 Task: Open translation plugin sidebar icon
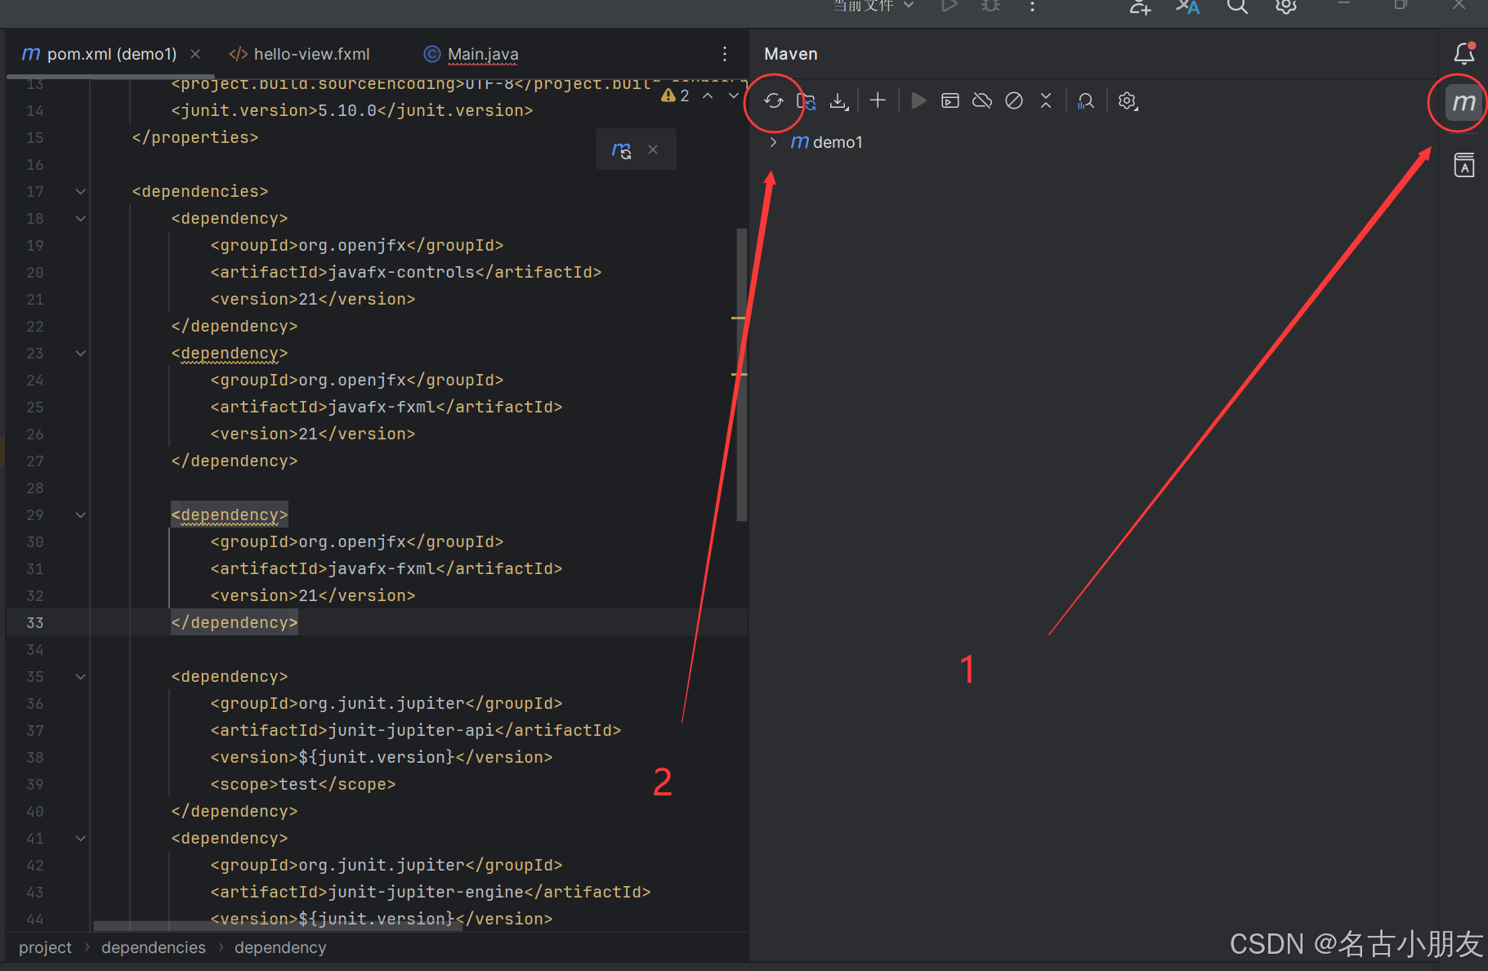(1464, 165)
